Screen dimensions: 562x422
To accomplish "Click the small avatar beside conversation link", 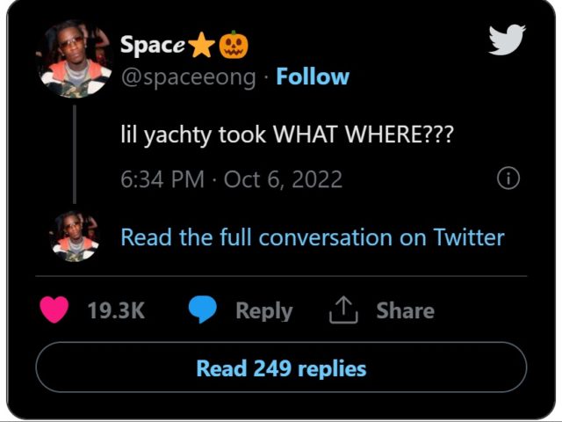I will coord(74,236).
